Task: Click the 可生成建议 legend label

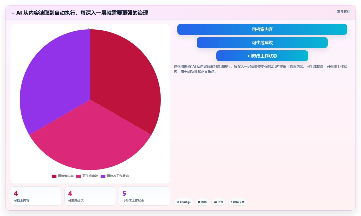Action: tap(90, 176)
